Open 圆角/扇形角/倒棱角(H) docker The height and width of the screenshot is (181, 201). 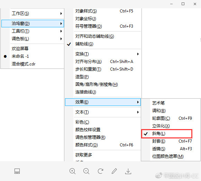pos(103,84)
